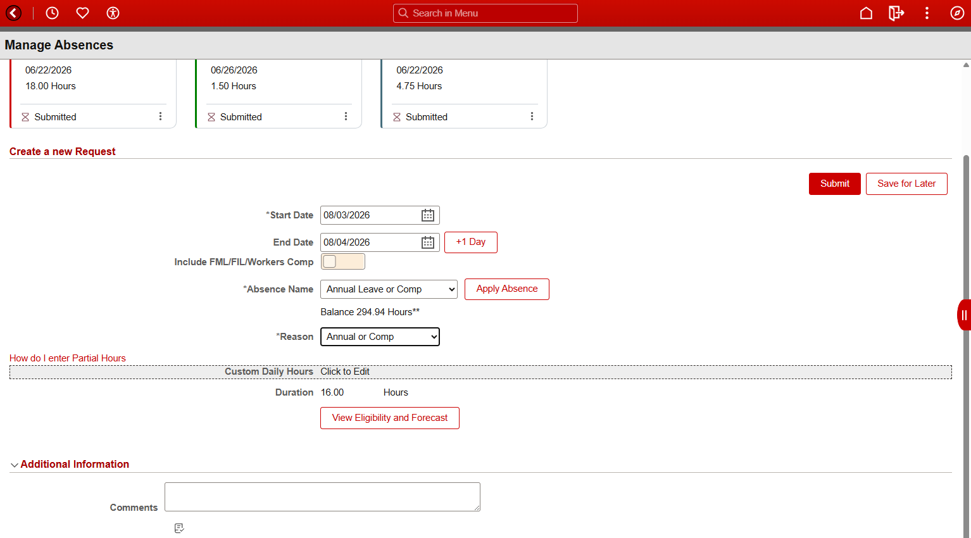Click Submitted status on 4.75 Hours card

(427, 117)
